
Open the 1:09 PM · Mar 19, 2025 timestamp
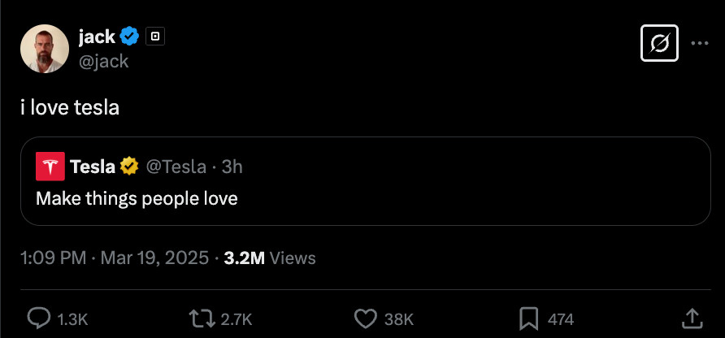(x=115, y=258)
